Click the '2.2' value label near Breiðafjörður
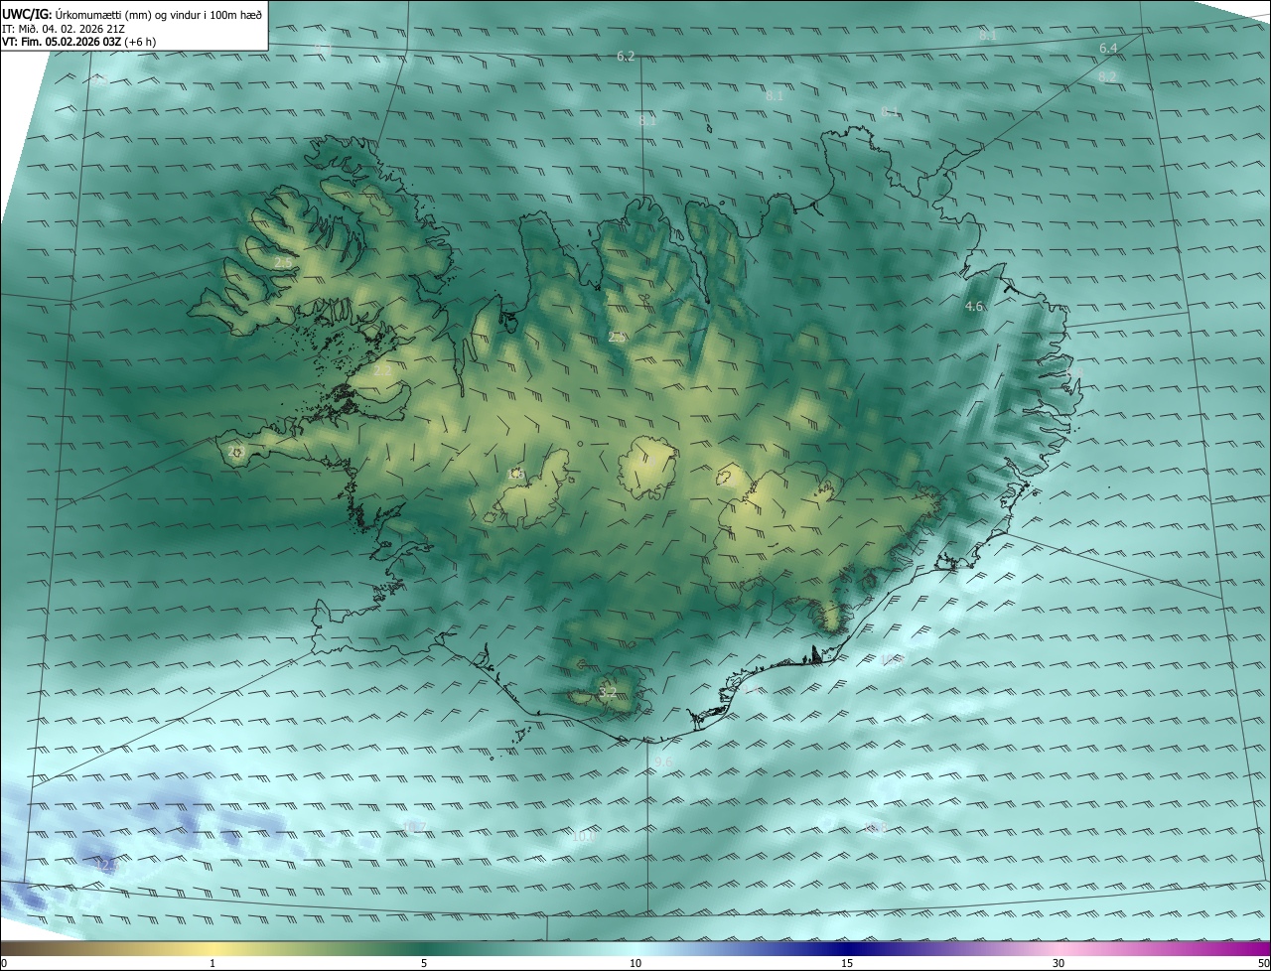Viewport: 1271px width, 971px height. [x=382, y=370]
